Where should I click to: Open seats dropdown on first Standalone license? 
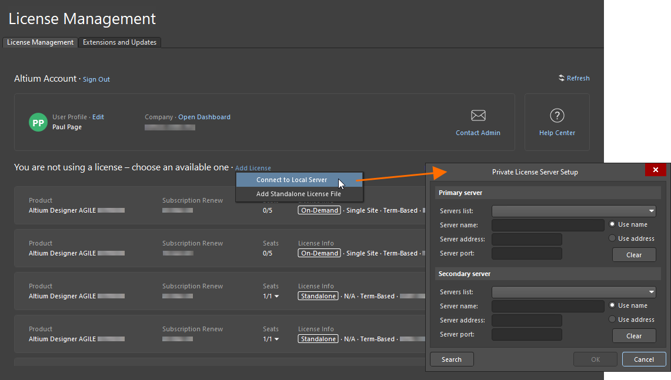276,297
